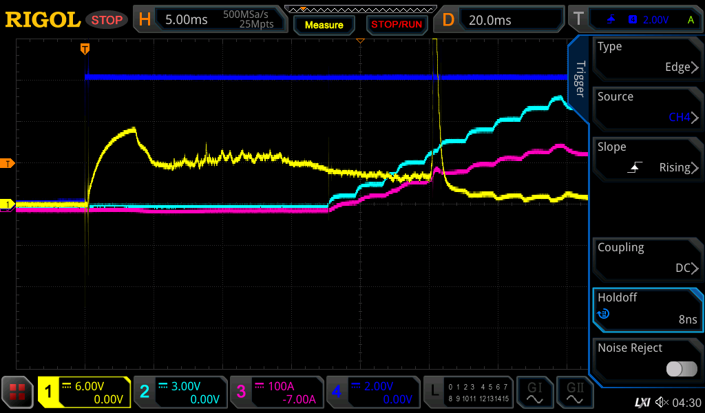Click the speaker sound icon
The width and height of the screenshot is (705, 413).
pyautogui.click(x=662, y=402)
